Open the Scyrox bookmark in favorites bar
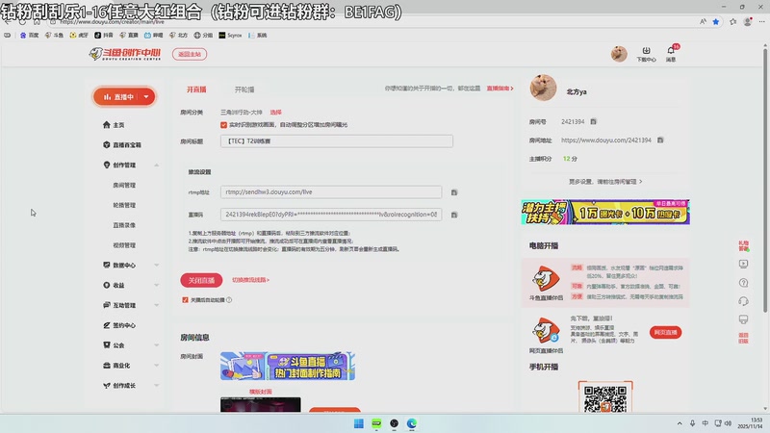Viewport: 770px width, 433px height. pos(230,36)
